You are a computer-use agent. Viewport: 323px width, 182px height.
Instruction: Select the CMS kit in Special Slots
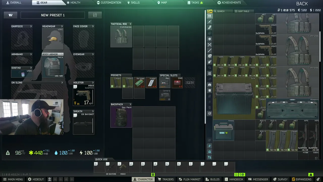coord(177,83)
